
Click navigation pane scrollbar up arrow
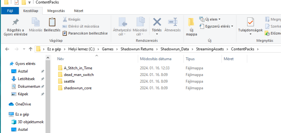point(48,58)
